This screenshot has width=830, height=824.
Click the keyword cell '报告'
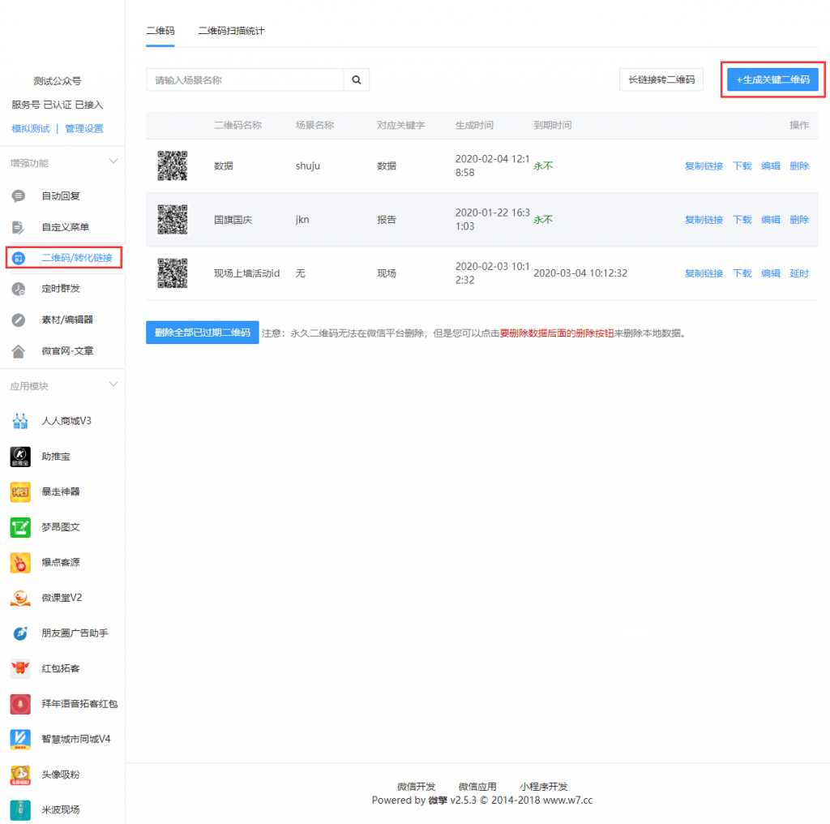coord(387,219)
